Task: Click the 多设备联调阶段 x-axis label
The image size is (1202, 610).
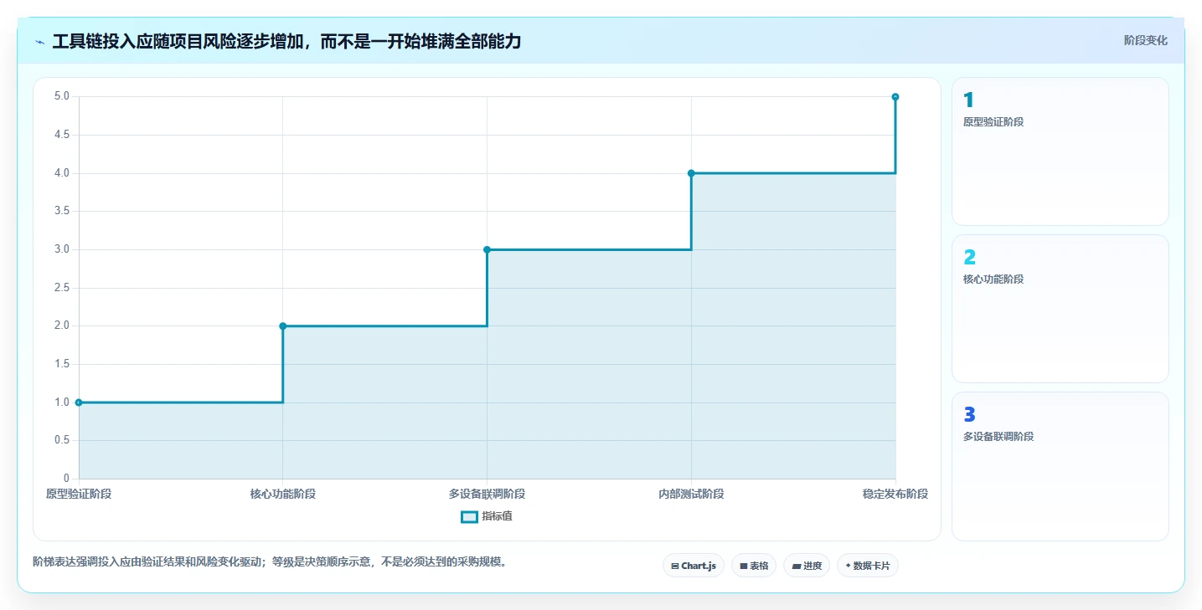Action: (487, 494)
